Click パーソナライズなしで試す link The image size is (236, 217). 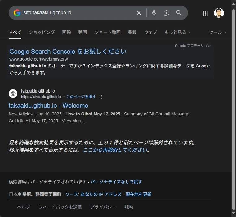tap(116, 182)
